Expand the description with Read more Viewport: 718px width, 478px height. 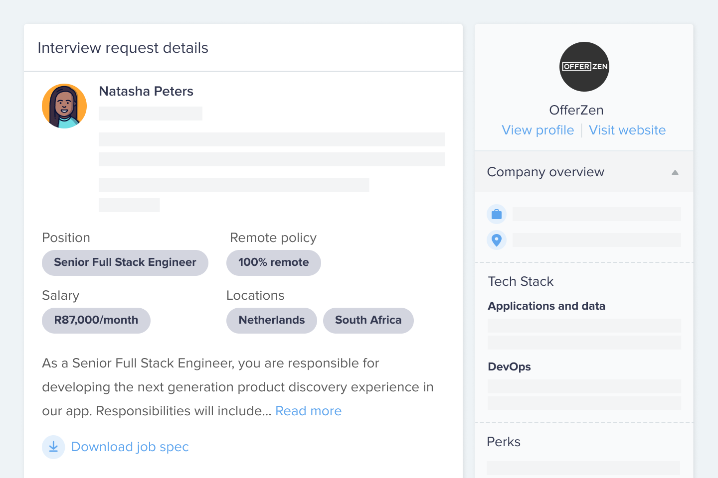(308, 411)
